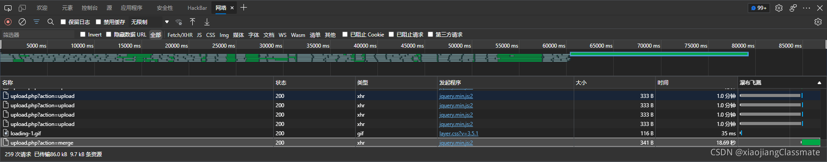Viewport: 827px width, 162px height.
Task: Stop recording network log
Action: [8, 22]
